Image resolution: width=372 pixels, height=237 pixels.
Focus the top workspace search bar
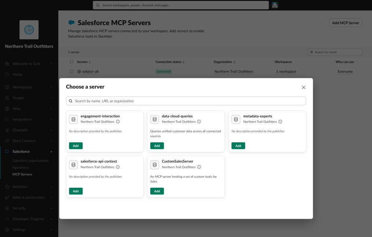click(181, 5)
